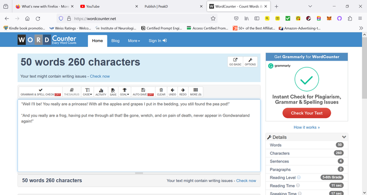This screenshot has height=195, width=367.
Task: Open the Extensions puzzle-piece icon
Action: pos(350,19)
